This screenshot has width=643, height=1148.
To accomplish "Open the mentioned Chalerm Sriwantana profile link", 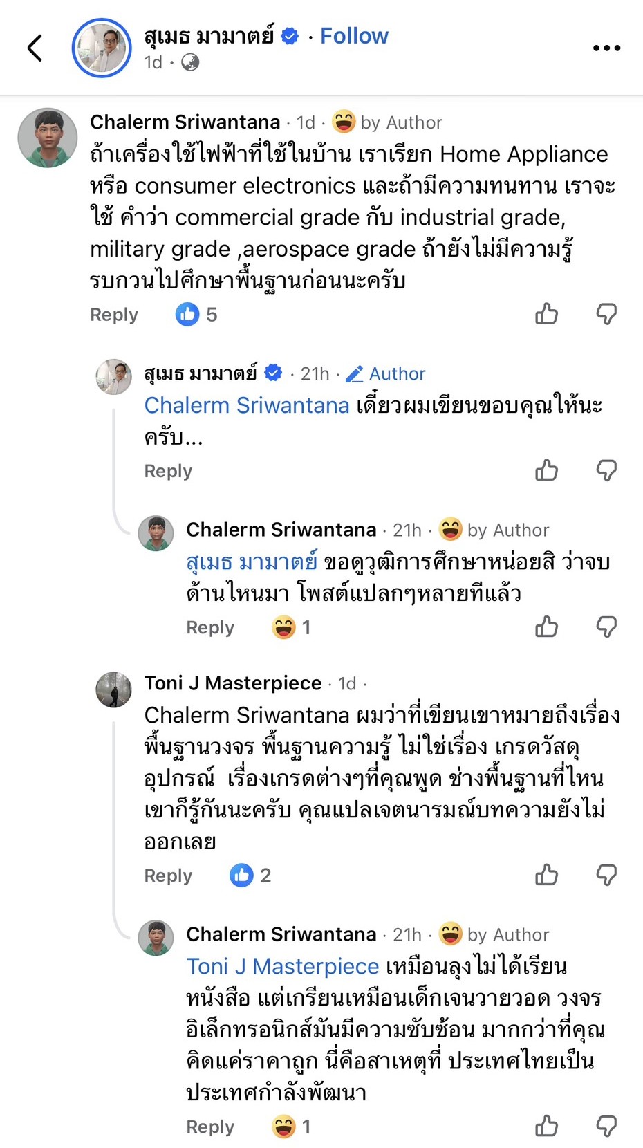I will click(247, 405).
